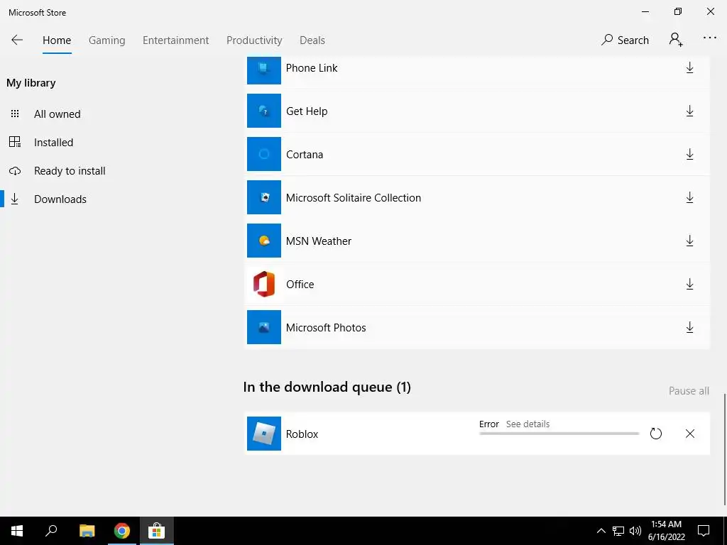Screen dimensions: 727x545
Task: Click the Get Help app thumbnail
Action: [264, 111]
